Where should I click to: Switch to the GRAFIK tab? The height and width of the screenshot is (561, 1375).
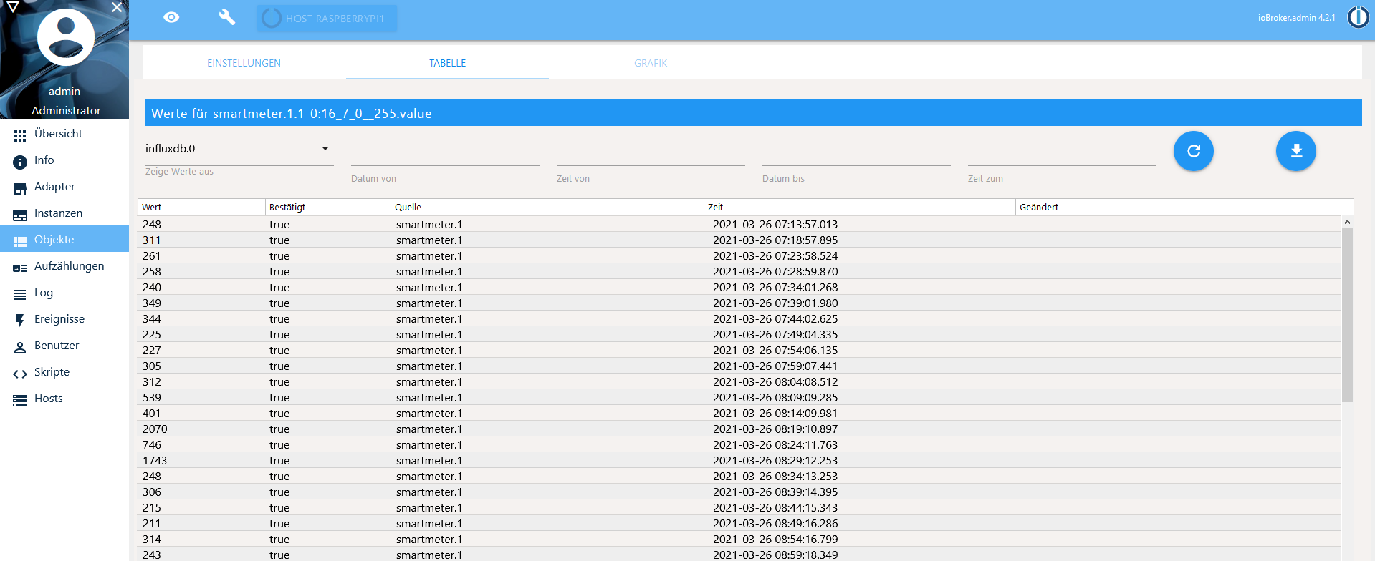point(651,63)
